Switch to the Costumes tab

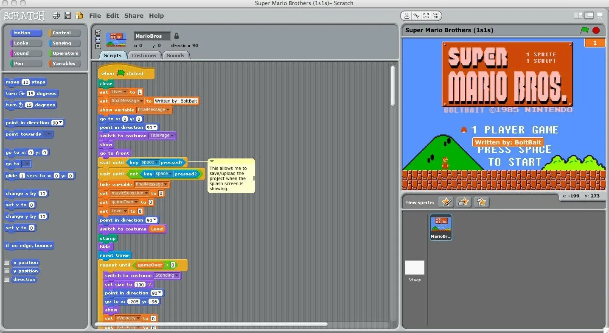click(144, 55)
